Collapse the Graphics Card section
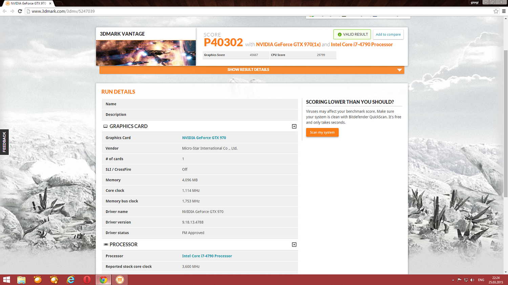Image resolution: width=508 pixels, height=285 pixels. pos(294,126)
